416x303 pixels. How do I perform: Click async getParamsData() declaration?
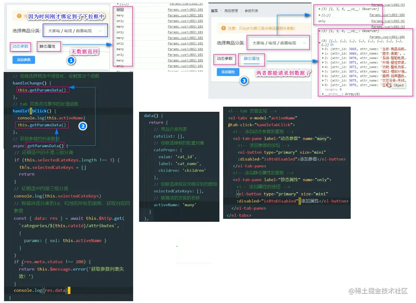pyautogui.click(x=38, y=146)
